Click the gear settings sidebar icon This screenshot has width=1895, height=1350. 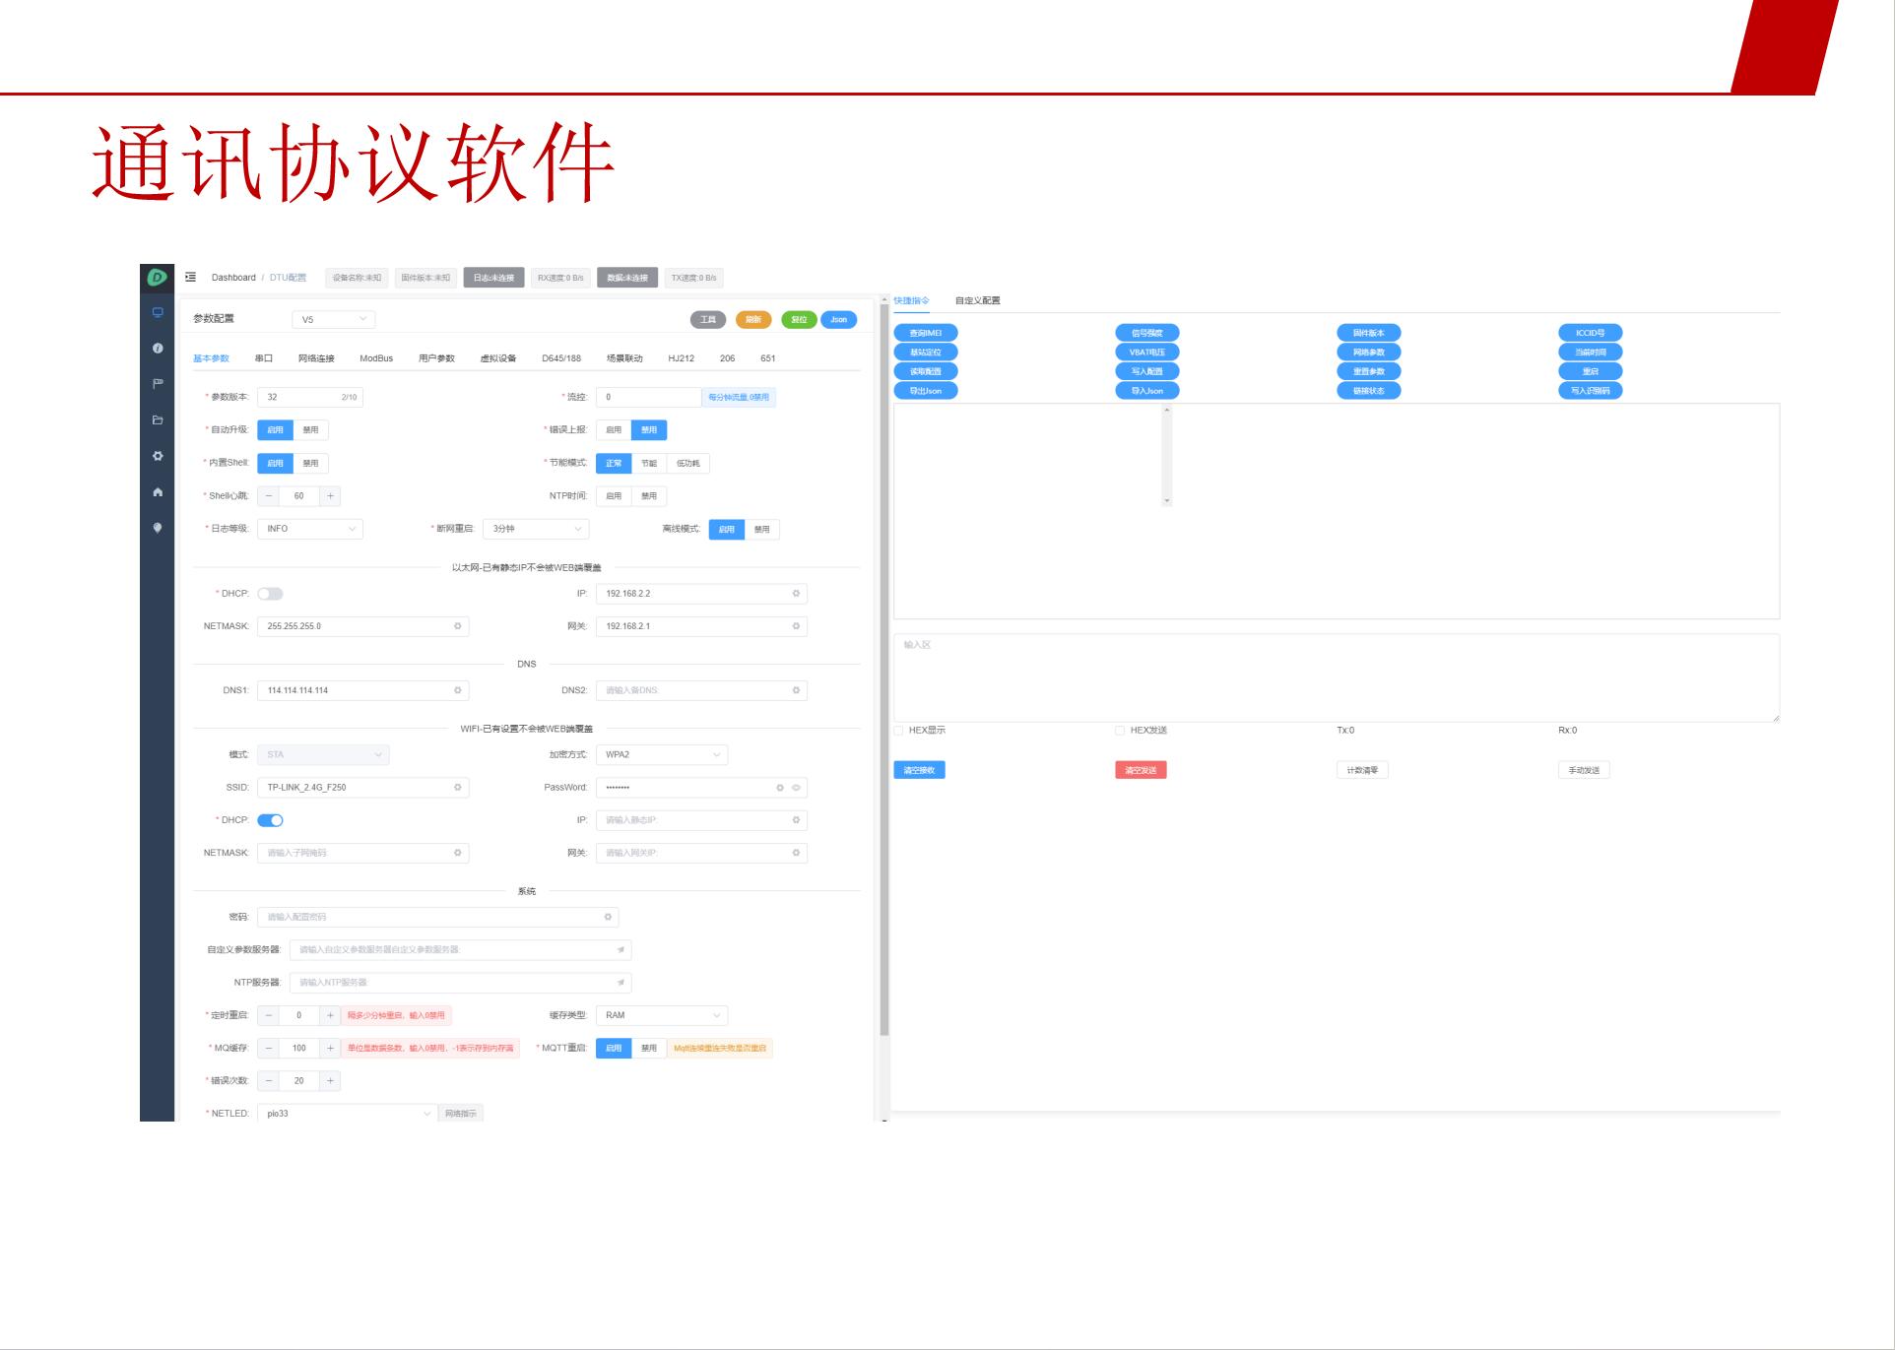pyautogui.click(x=158, y=456)
